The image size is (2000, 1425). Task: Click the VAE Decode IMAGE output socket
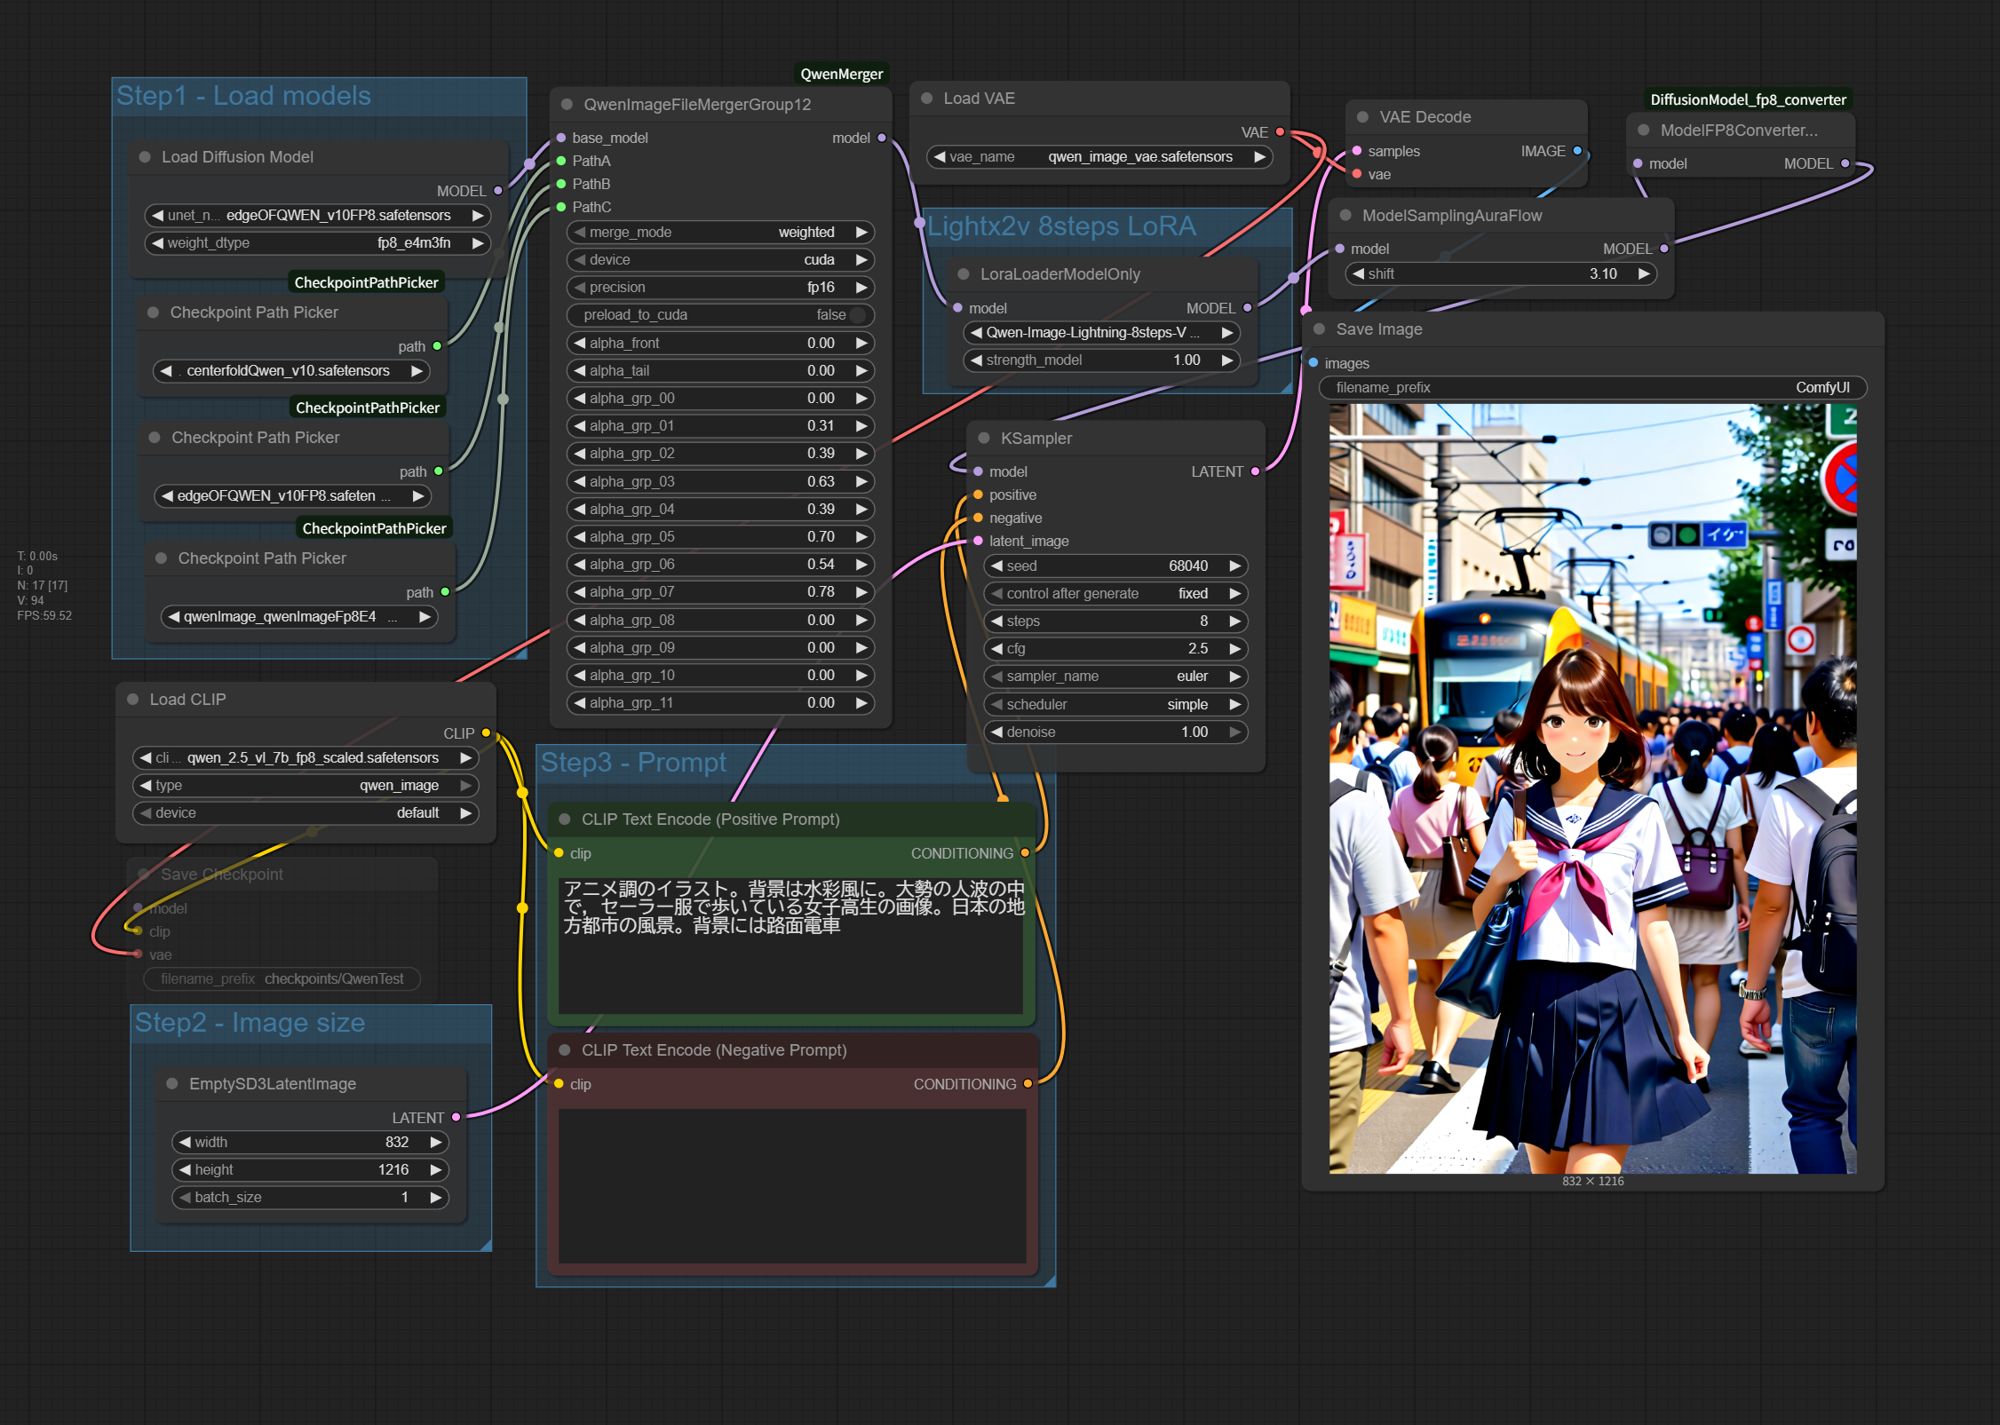1577,151
